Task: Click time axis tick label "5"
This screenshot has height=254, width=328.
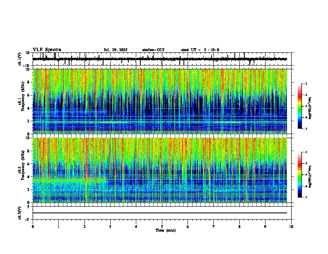Action: [162, 227]
